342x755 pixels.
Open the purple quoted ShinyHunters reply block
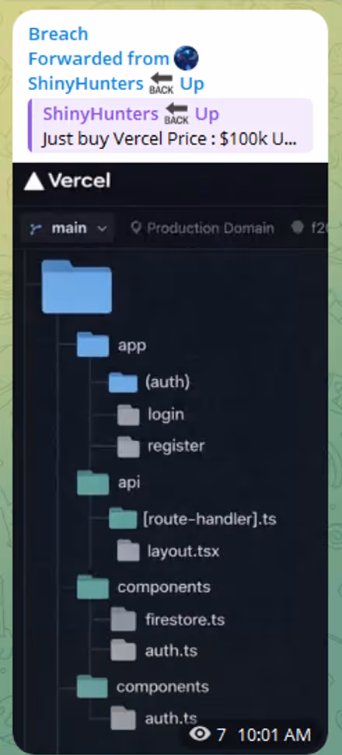170,125
